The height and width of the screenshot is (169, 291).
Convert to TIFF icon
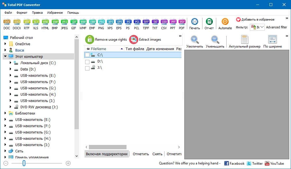pyautogui.click(x=146, y=24)
